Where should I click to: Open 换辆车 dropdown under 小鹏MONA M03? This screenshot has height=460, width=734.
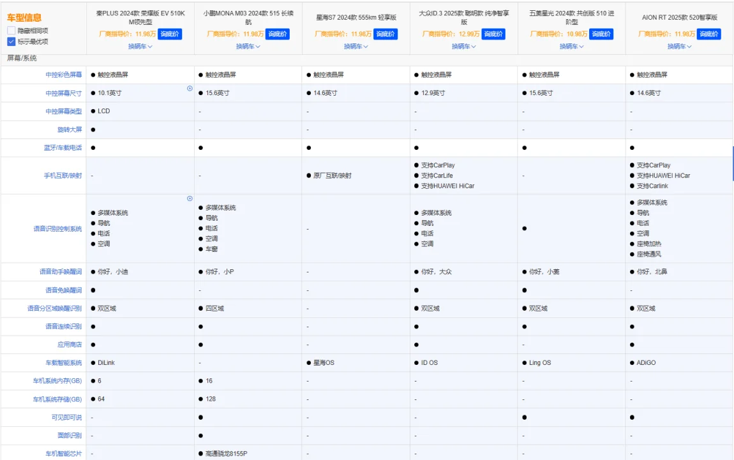(248, 47)
